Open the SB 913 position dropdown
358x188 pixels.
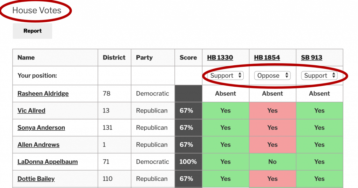[x=319, y=75]
